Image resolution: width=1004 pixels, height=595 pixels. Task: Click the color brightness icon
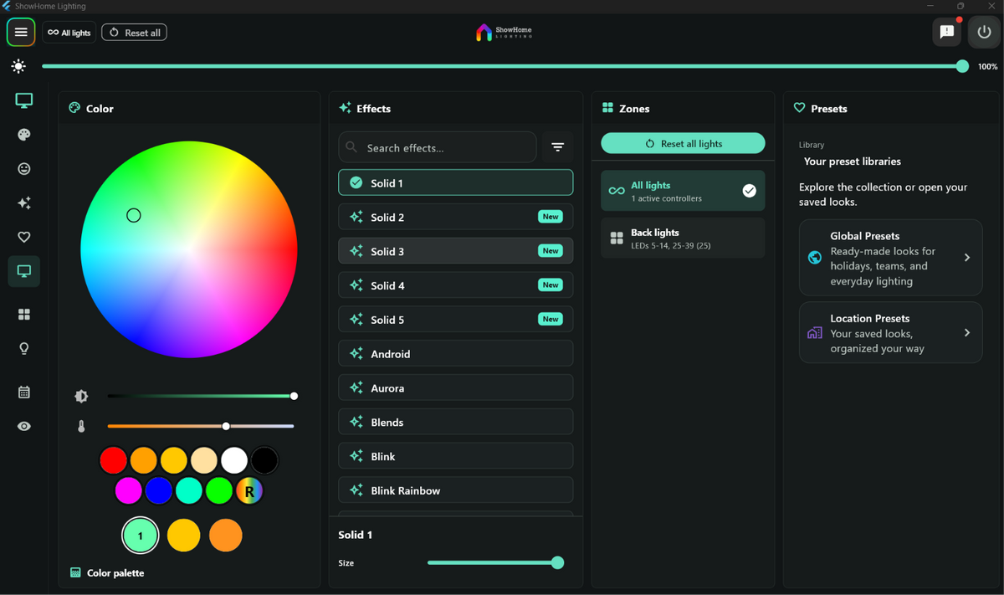(81, 397)
